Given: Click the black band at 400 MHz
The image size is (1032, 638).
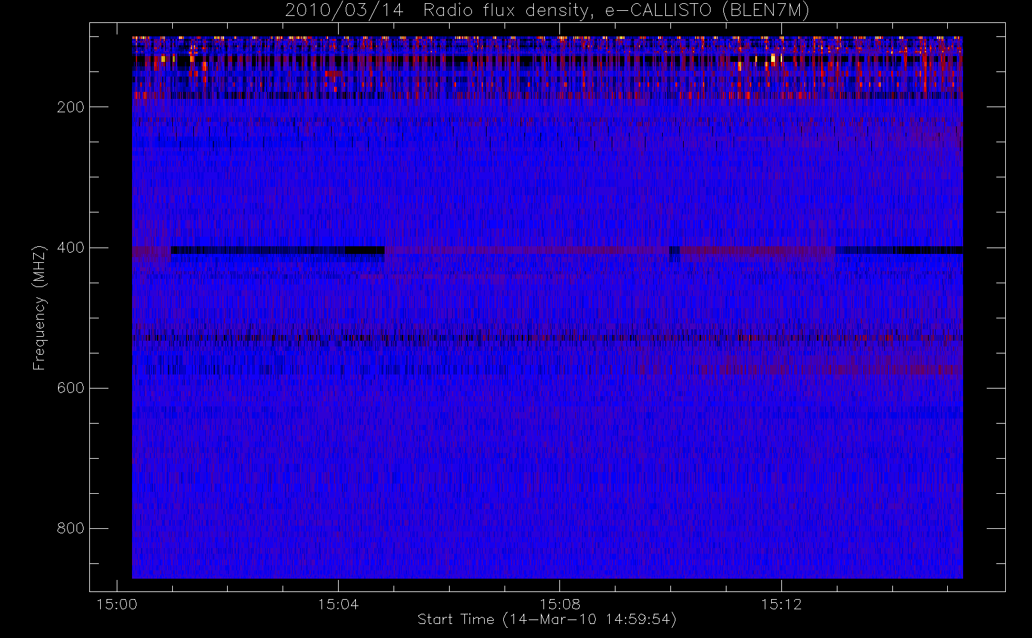Looking at the screenshot, I should tap(277, 250).
